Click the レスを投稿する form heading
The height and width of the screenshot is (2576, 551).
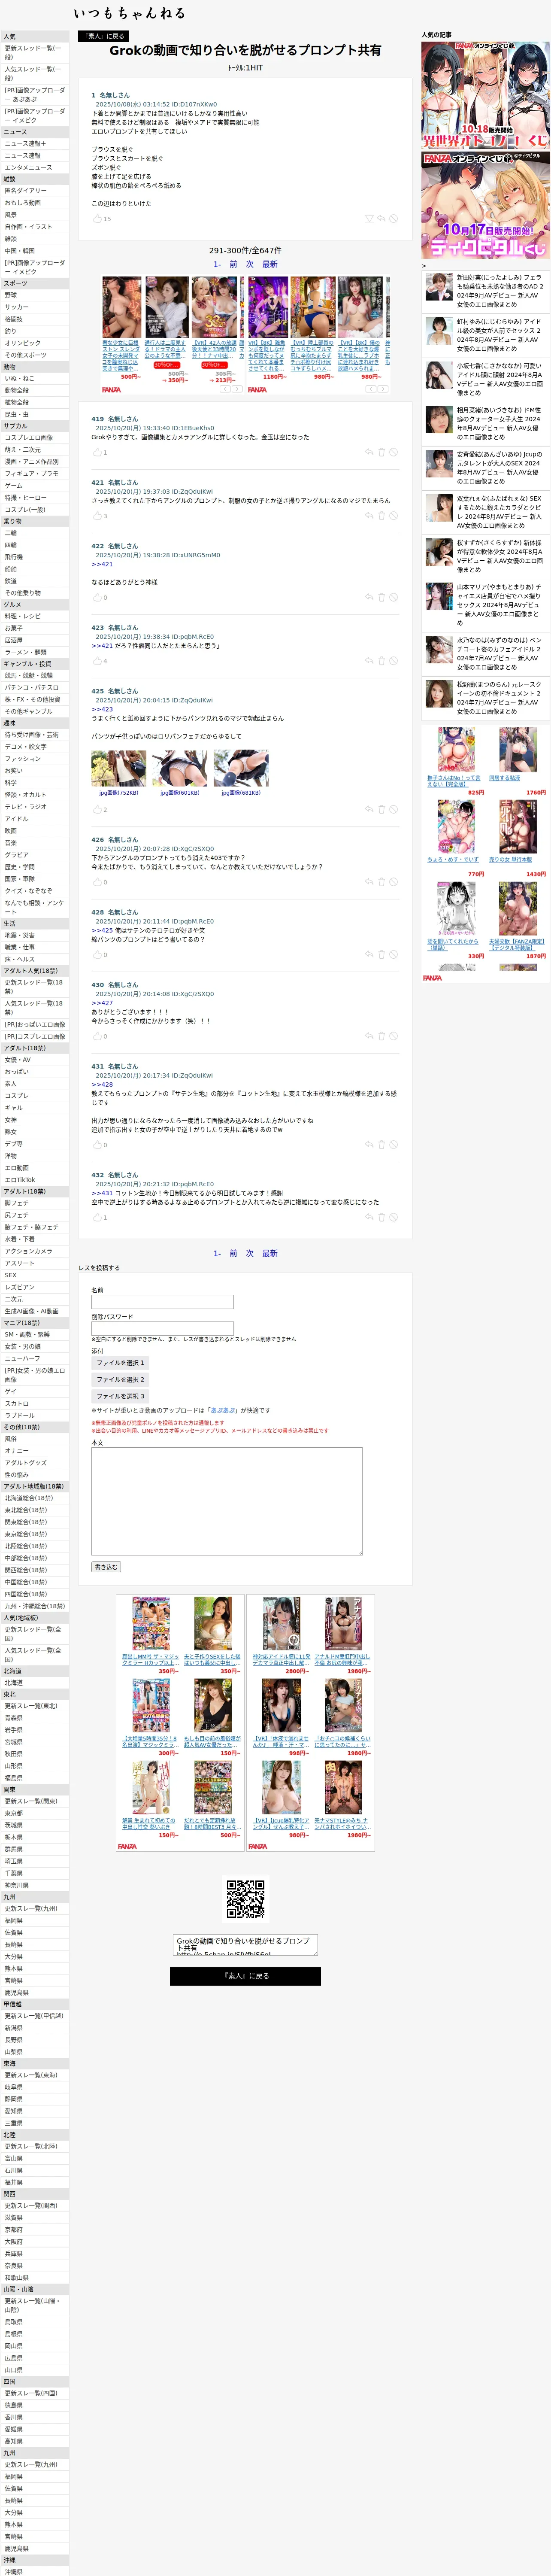coord(99,1268)
